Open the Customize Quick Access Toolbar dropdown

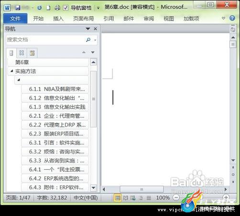[x=98, y=8]
